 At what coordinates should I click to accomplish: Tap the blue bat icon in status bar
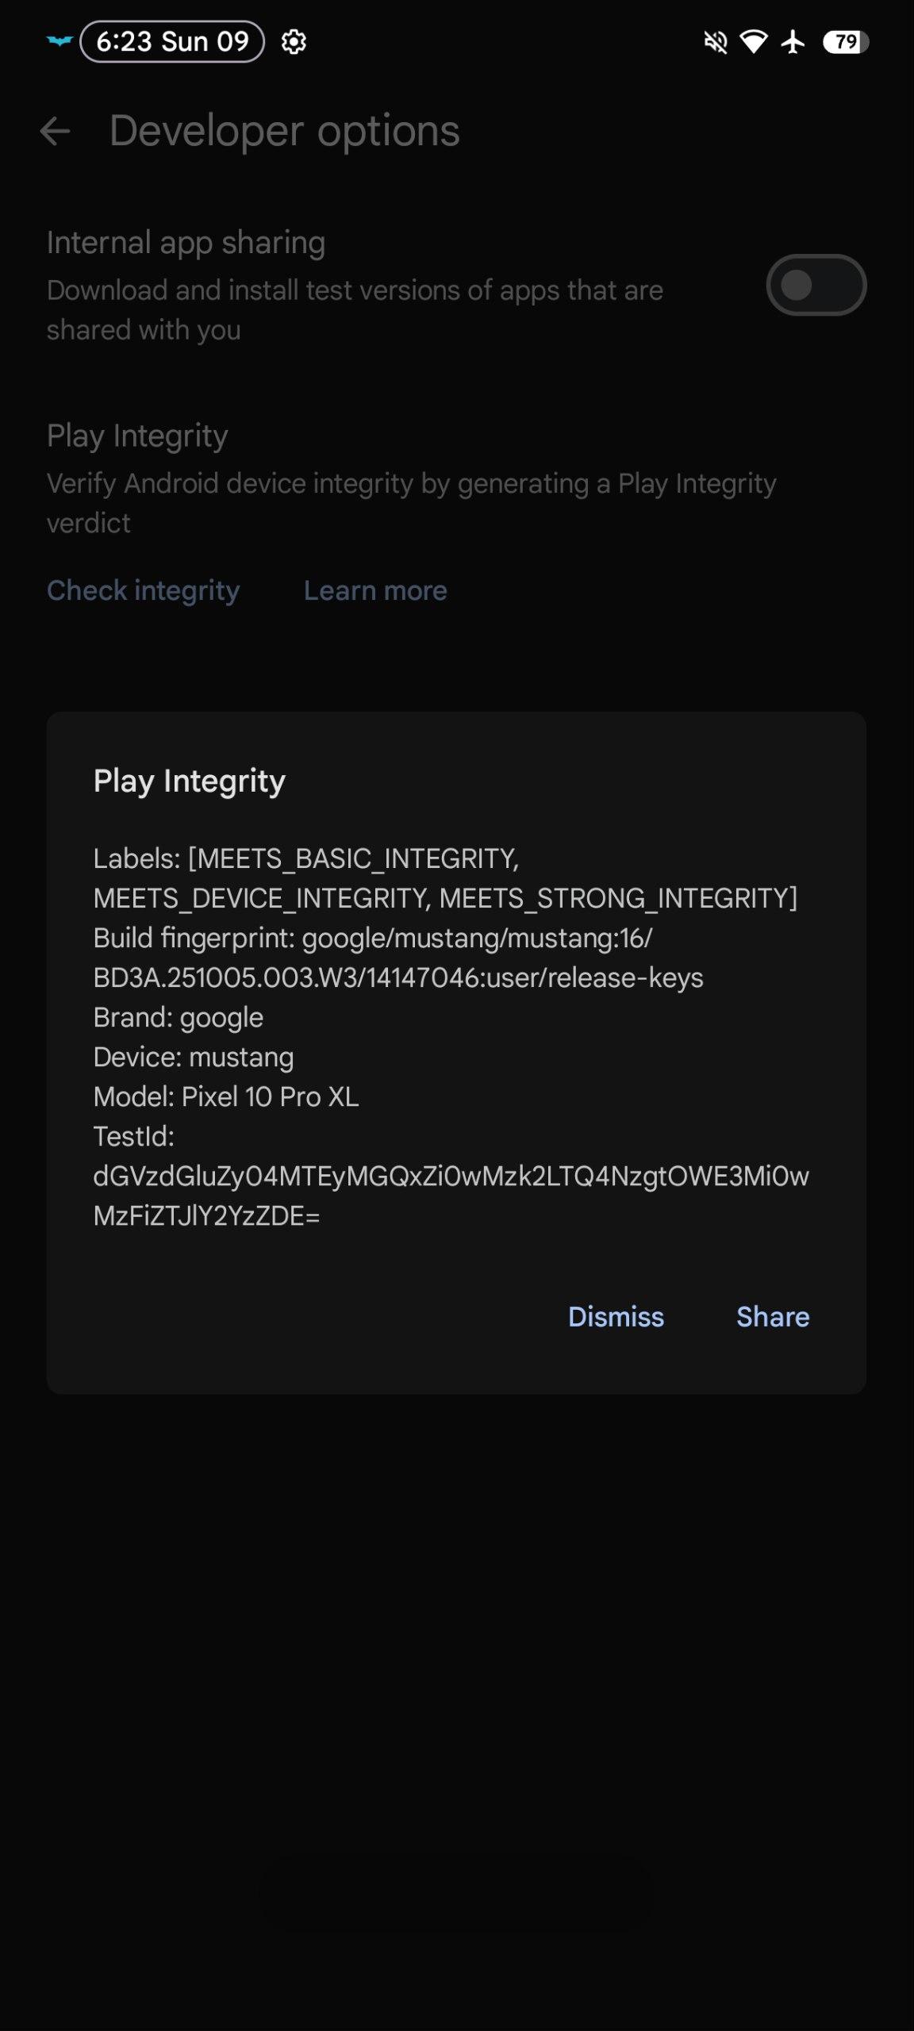pyautogui.click(x=60, y=41)
